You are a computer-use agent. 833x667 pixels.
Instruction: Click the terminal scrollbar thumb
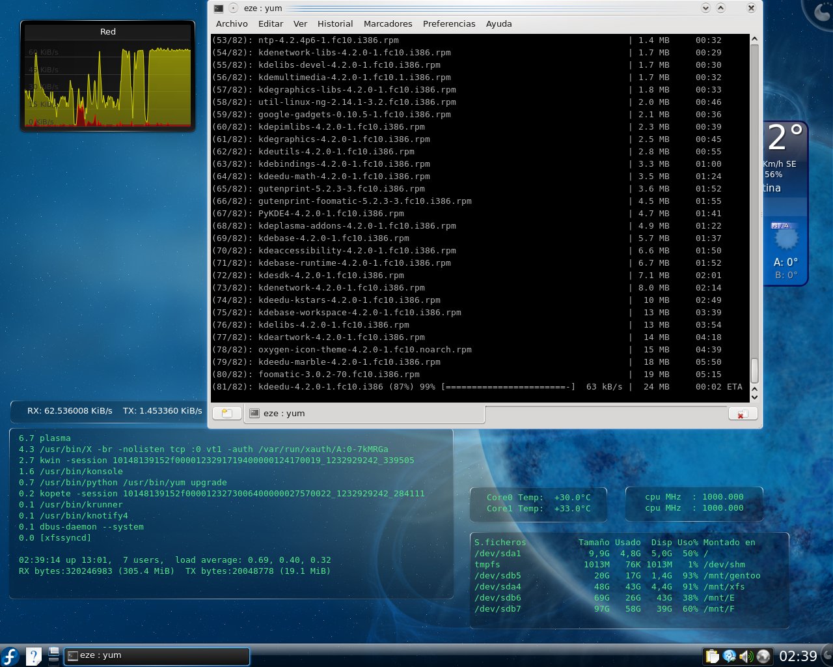coord(754,371)
